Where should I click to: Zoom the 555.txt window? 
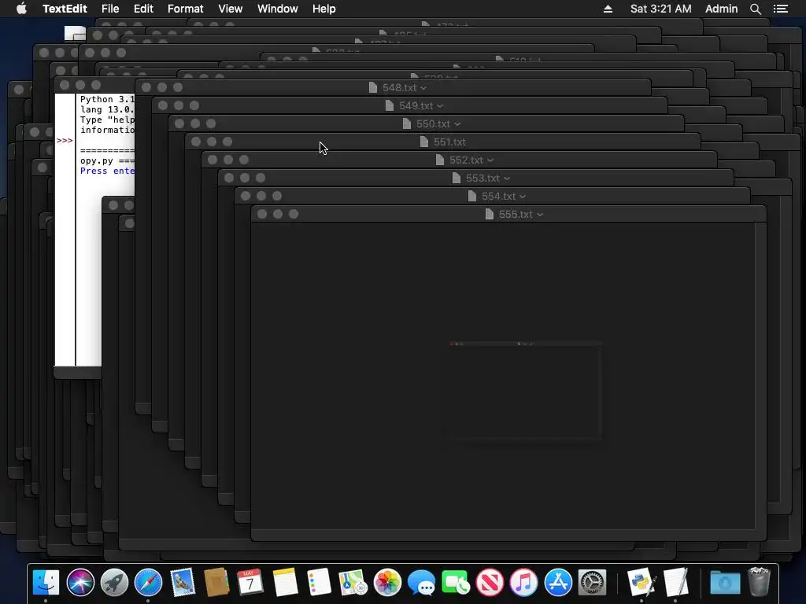pyautogui.click(x=294, y=214)
